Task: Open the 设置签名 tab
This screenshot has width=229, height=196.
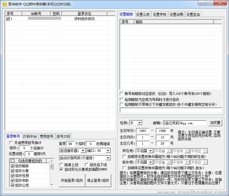Action: point(193,14)
